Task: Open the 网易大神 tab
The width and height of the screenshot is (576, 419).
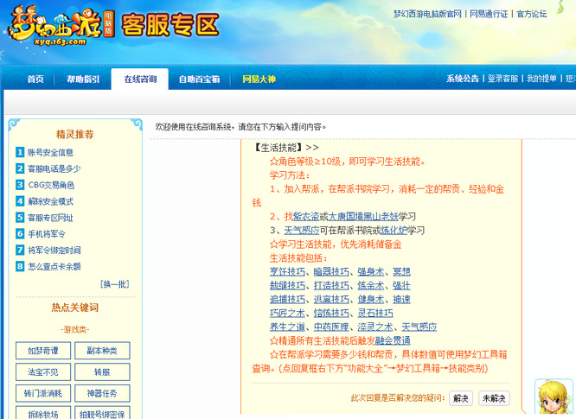Action: pos(259,79)
